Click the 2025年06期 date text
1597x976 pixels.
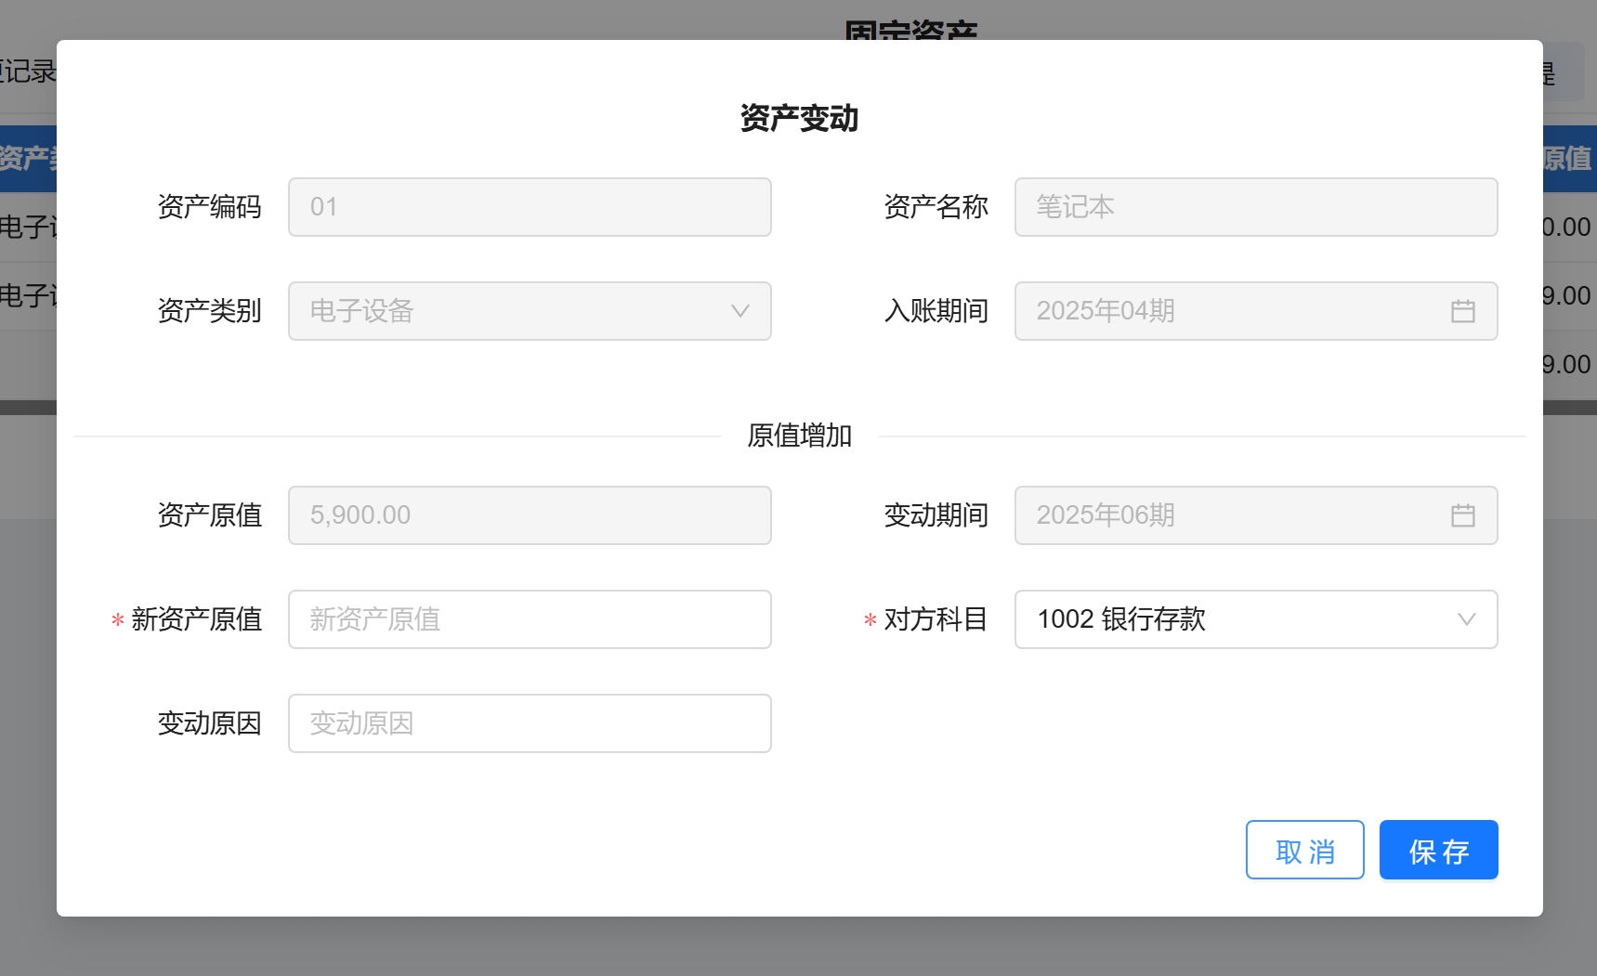click(x=1106, y=515)
